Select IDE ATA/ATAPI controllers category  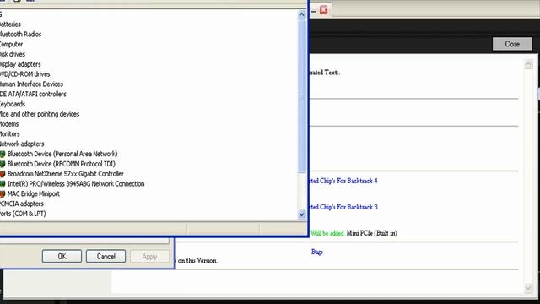[x=33, y=94]
